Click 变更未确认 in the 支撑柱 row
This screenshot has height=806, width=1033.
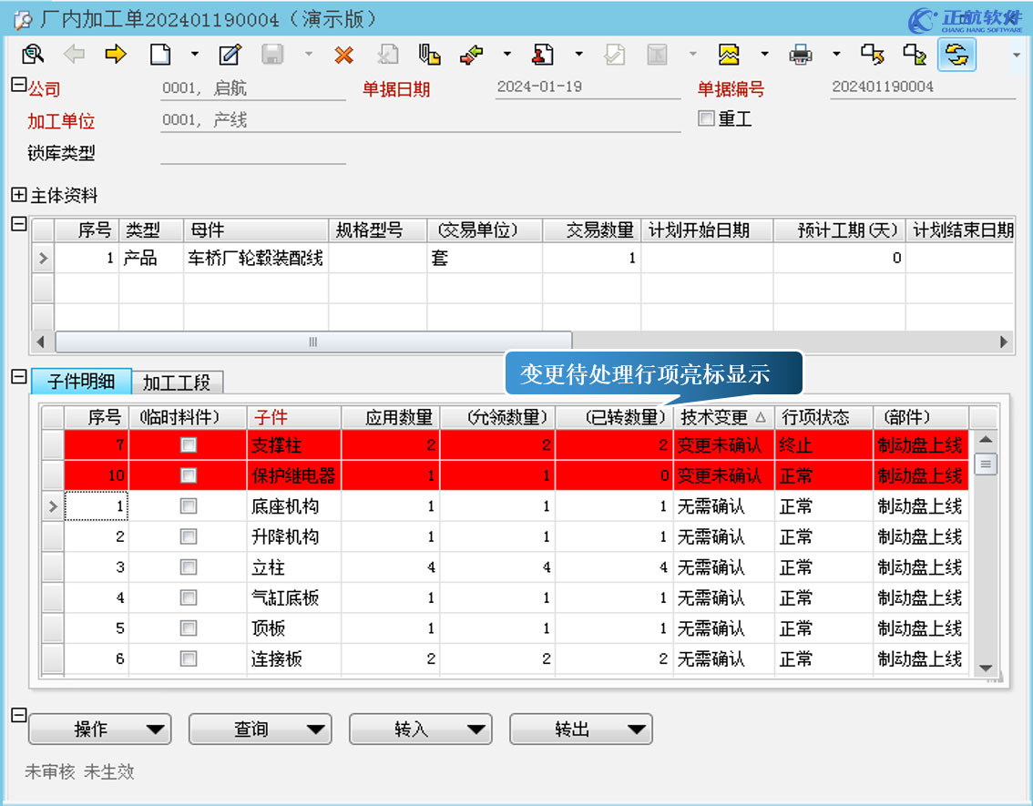click(722, 445)
